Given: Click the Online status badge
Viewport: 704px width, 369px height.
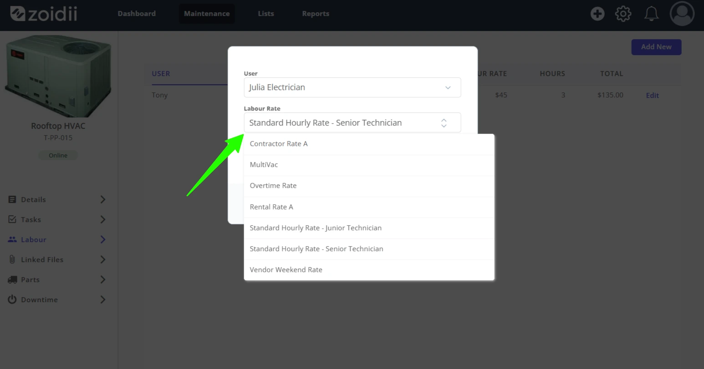Looking at the screenshot, I should click(x=58, y=155).
